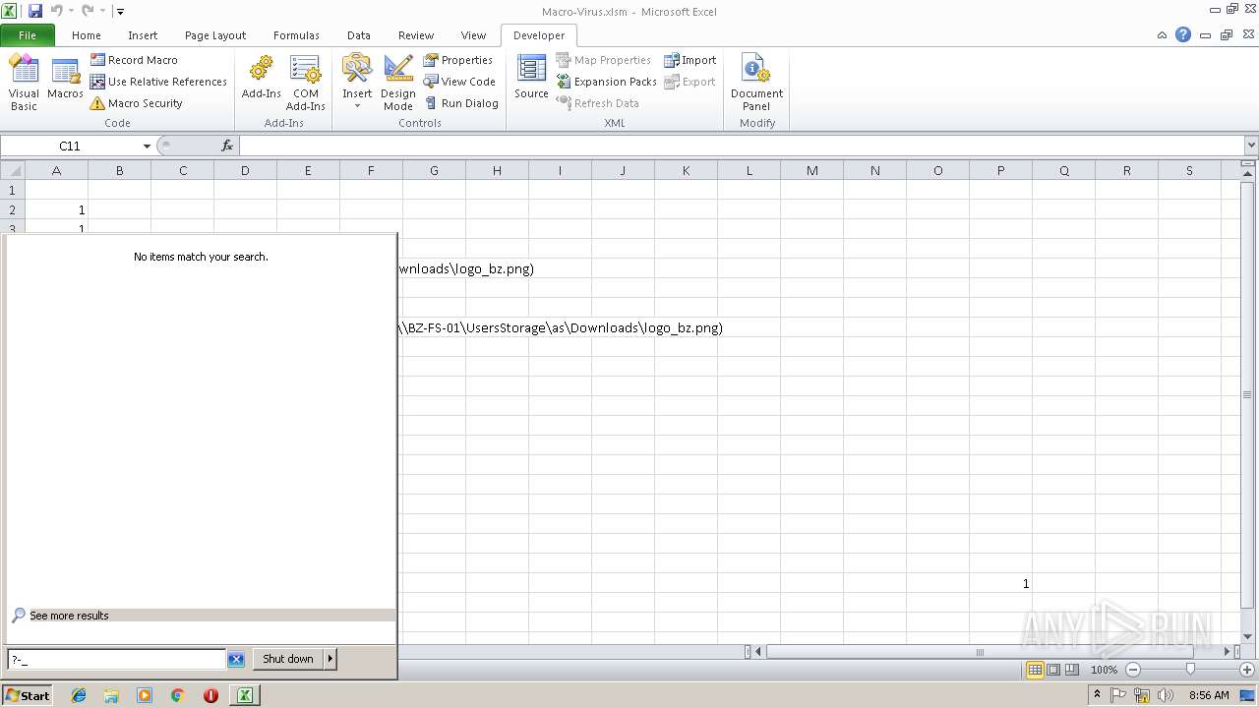Switch to the Insert tab
Screen dimensions: 1259x708
pyautogui.click(x=143, y=35)
